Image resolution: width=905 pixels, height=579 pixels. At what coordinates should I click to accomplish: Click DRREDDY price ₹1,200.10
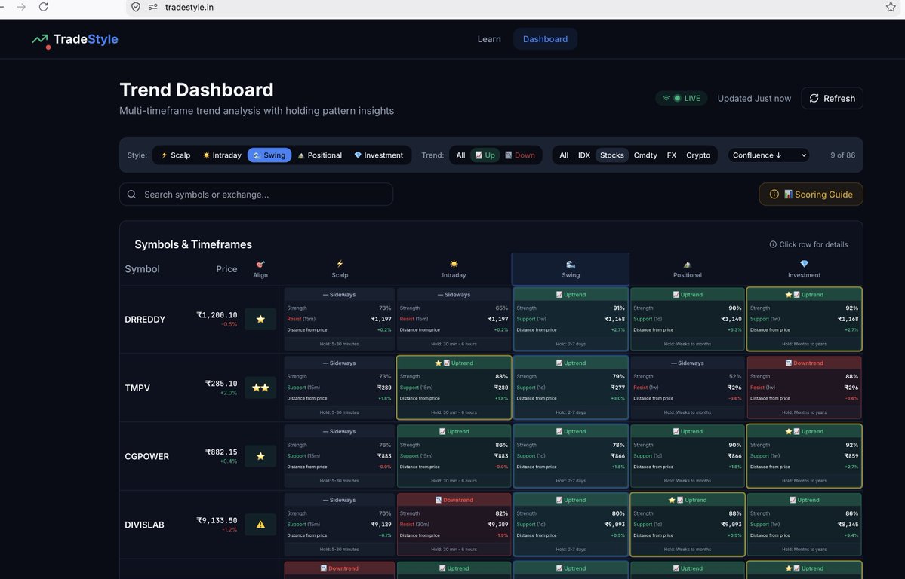(217, 315)
